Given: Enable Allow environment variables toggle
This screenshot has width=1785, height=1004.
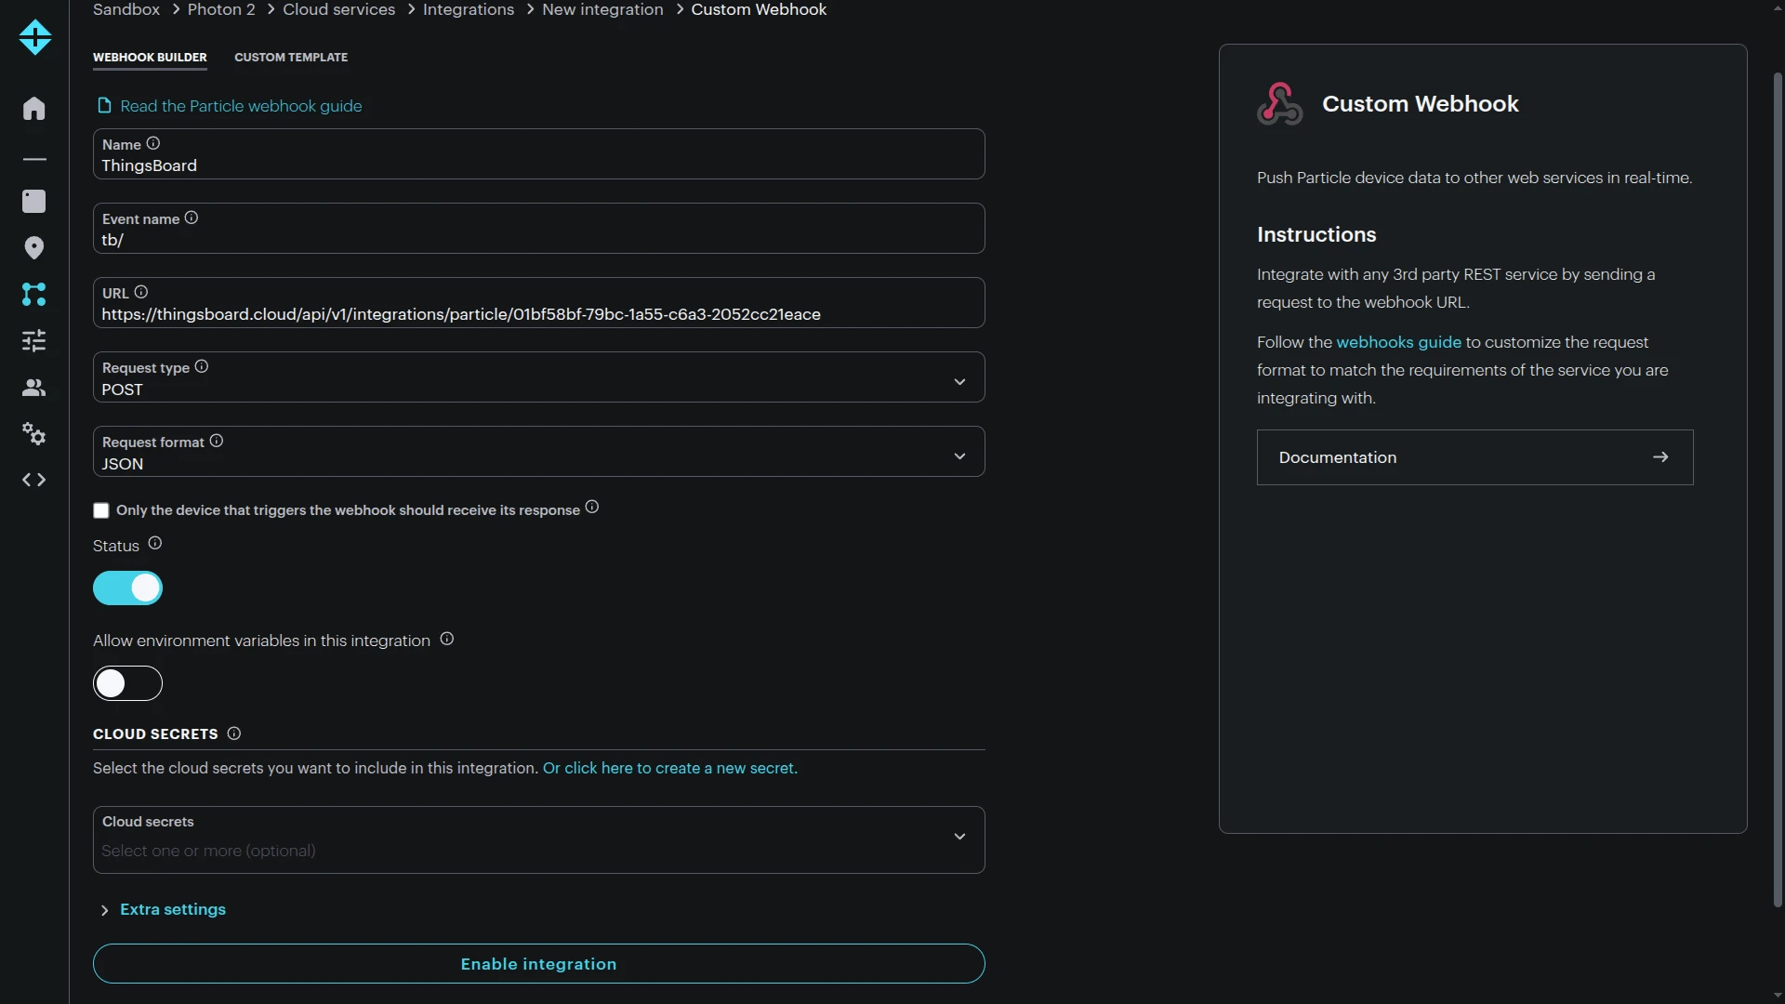Looking at the screenshot, I should click(x=127, y=684).
